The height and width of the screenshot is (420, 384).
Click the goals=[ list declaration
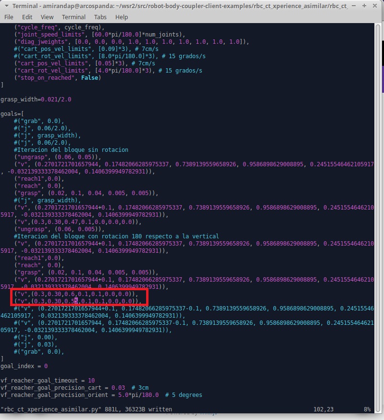[11, 114]
